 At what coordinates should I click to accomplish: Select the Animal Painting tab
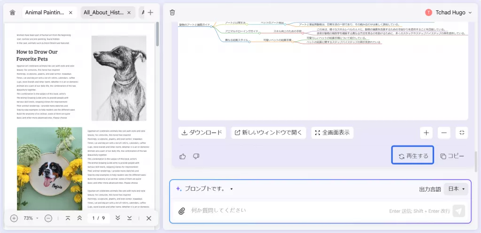tap(45, 13)
